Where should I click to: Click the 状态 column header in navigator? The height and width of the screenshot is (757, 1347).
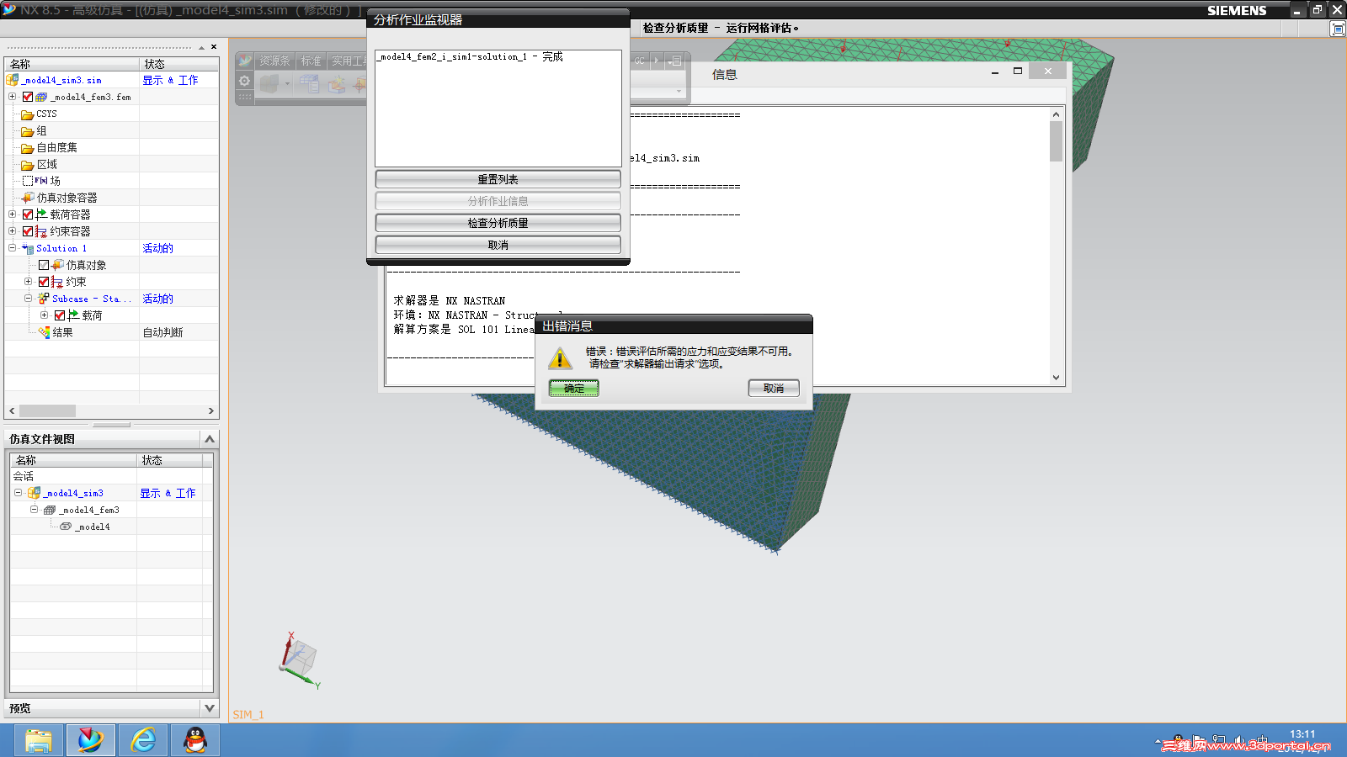178,64
